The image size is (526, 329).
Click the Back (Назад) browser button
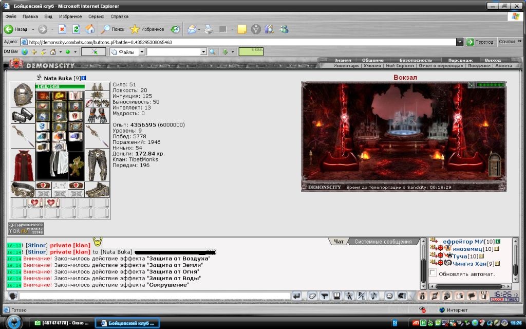[x=15, y=29]
